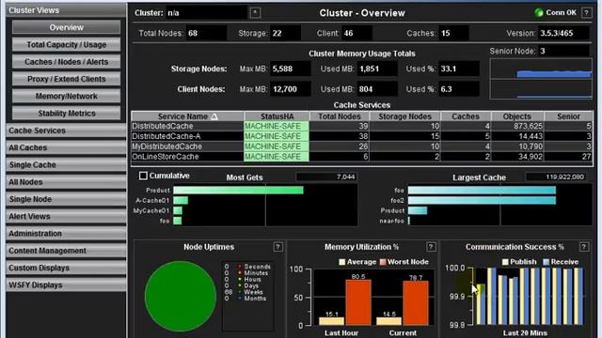This screenshot has width=602, height=338.
Task: Click the Senior Node value field
Action: pyautogui.click(x=563, y=51)
